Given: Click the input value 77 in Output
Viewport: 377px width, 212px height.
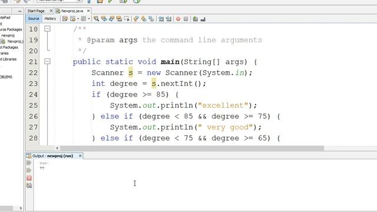Looking at the screenshot, I should 42,168.
